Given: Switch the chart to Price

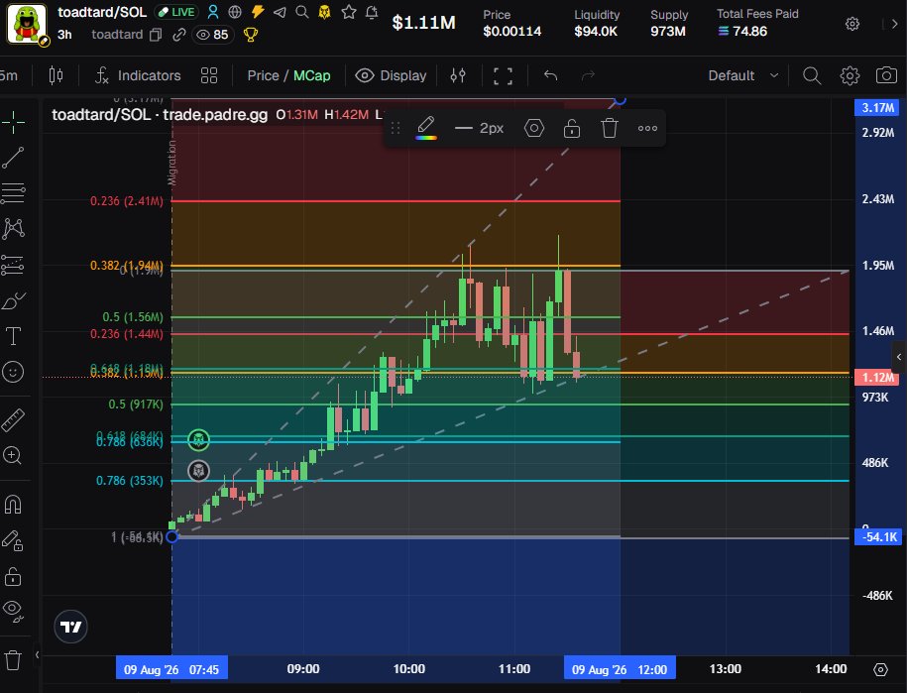Looking at the screenshot, I should [x=264, y=75].
